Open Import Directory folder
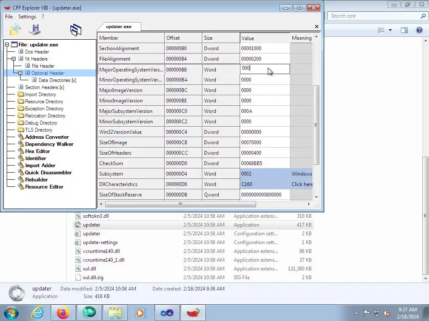 click(x=40, y=94)
